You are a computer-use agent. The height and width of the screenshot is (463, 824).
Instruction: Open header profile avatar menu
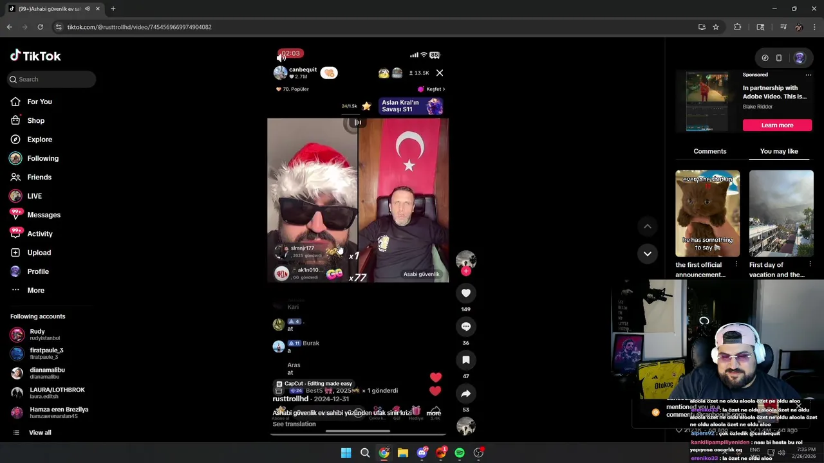tap(800, 58)
